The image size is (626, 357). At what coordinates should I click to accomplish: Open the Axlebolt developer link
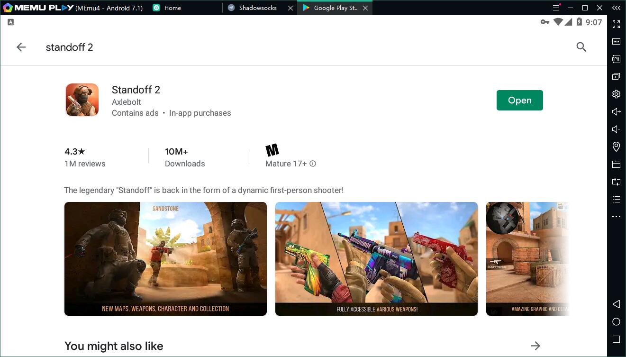126,102
